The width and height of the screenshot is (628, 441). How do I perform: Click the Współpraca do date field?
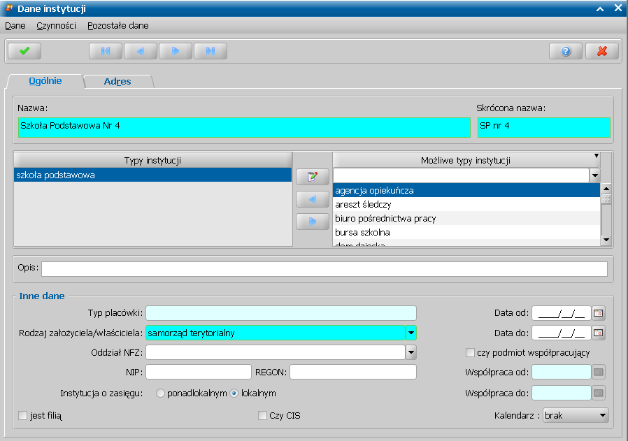point(562,393)
